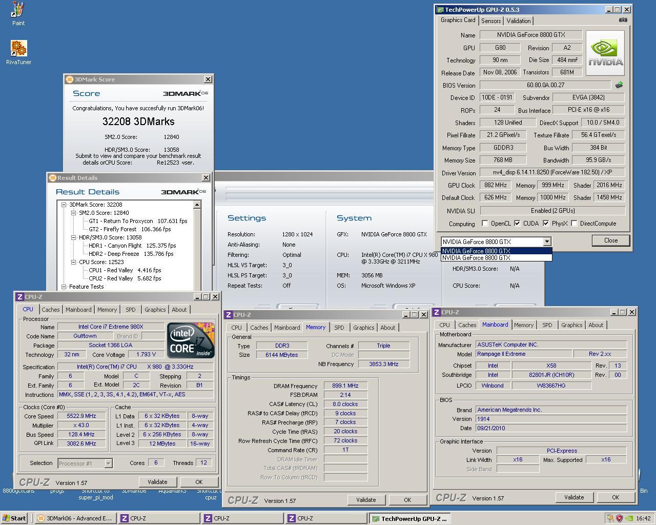The width and height of the screenshot is (656, 525).
Task: Click the BIOS save chip icon in GPU-Z
Action: tap(619, 85)
